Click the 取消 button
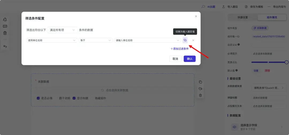Screen dimensions: 289x135 click(x=175, y=59)
